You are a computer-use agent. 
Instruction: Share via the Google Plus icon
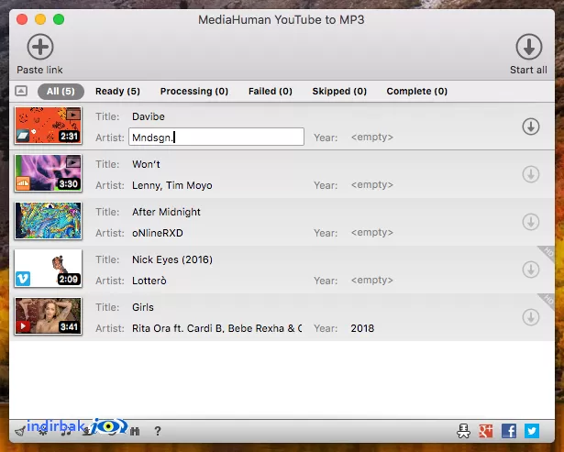tap(486, 431)
